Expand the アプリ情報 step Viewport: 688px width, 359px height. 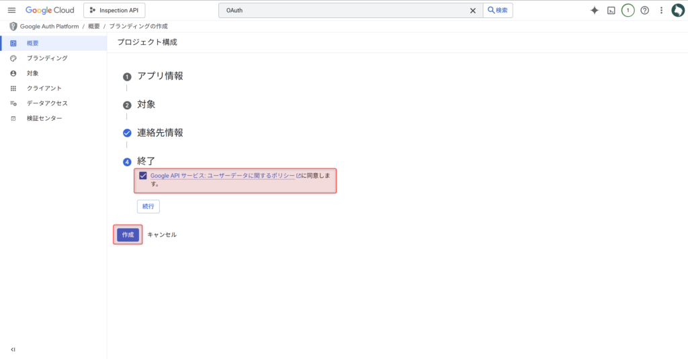point(160,76)
